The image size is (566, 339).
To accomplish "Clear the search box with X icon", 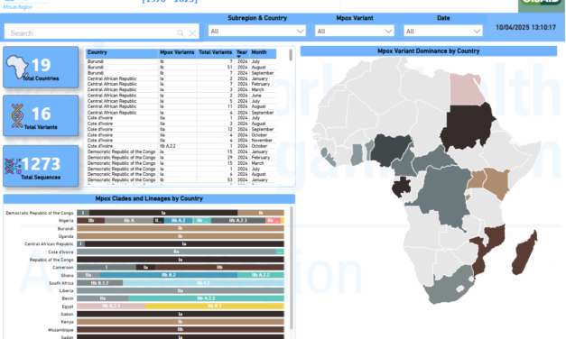I will click(x=192, y=33).
